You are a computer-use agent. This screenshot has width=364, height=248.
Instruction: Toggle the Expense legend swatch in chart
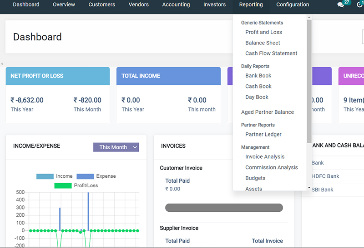click(85, 176)
